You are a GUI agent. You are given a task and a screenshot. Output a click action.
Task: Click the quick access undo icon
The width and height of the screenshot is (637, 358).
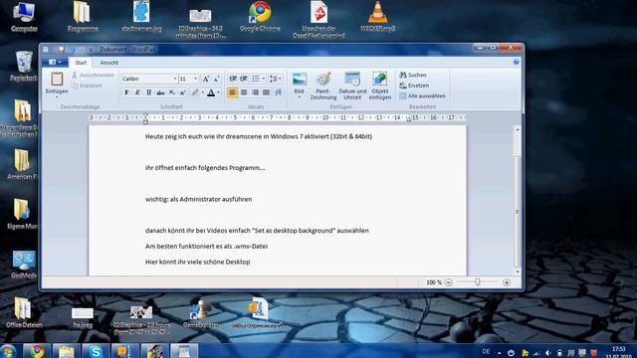(x=73, y=50)
